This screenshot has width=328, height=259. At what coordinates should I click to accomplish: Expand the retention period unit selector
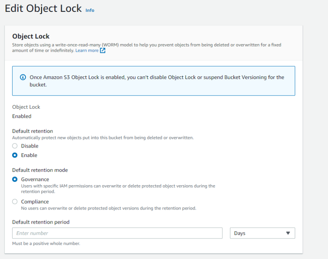[262, 233]
